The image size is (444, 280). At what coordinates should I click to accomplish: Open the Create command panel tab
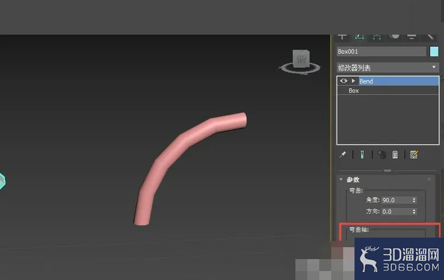(x=343, y=37)
